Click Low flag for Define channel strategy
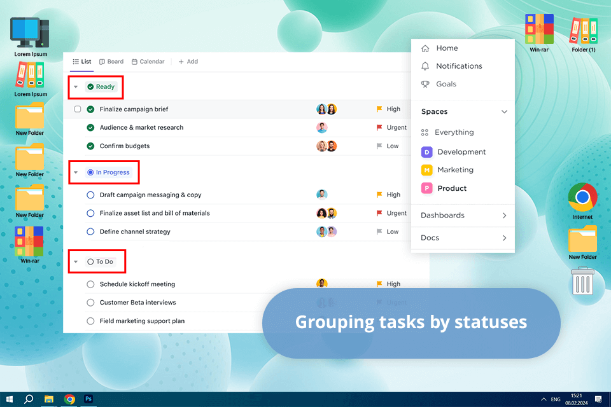This screenshot has width=611, height=407. pyautogui.click(x=379, y=231)
